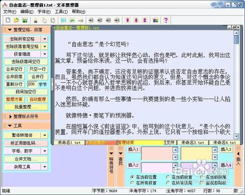Screen dimensions: 245x195
Task: Collapse the 插入 vertical panel on right
Action: coord(238,153)
